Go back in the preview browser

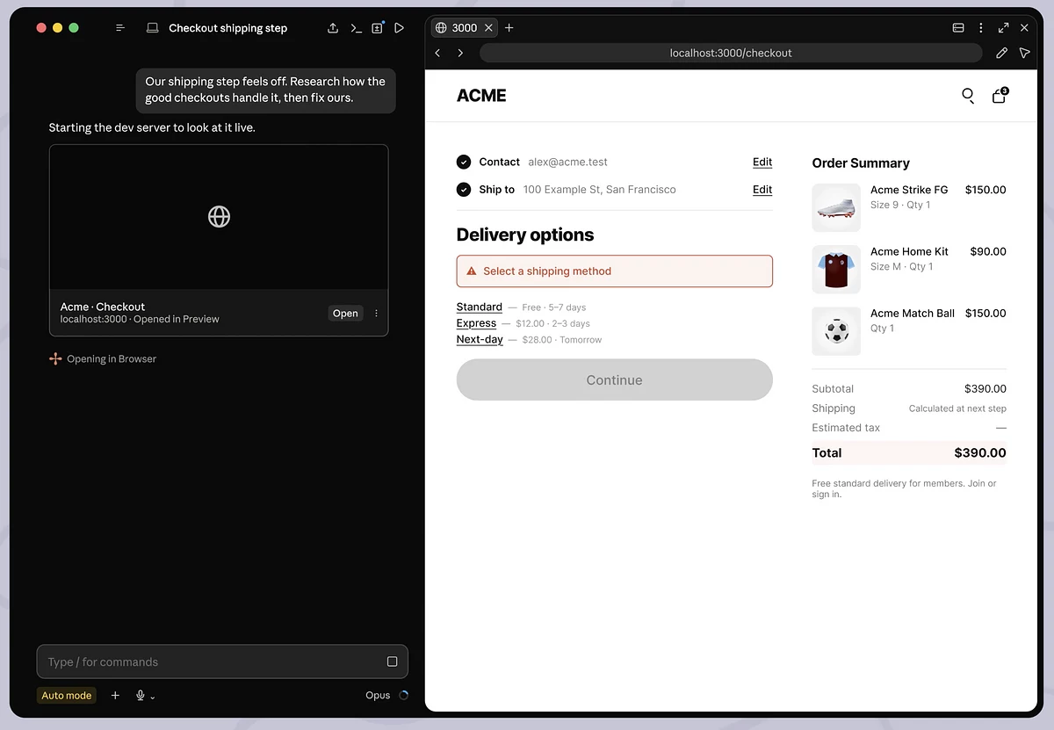tap(437, 53)
